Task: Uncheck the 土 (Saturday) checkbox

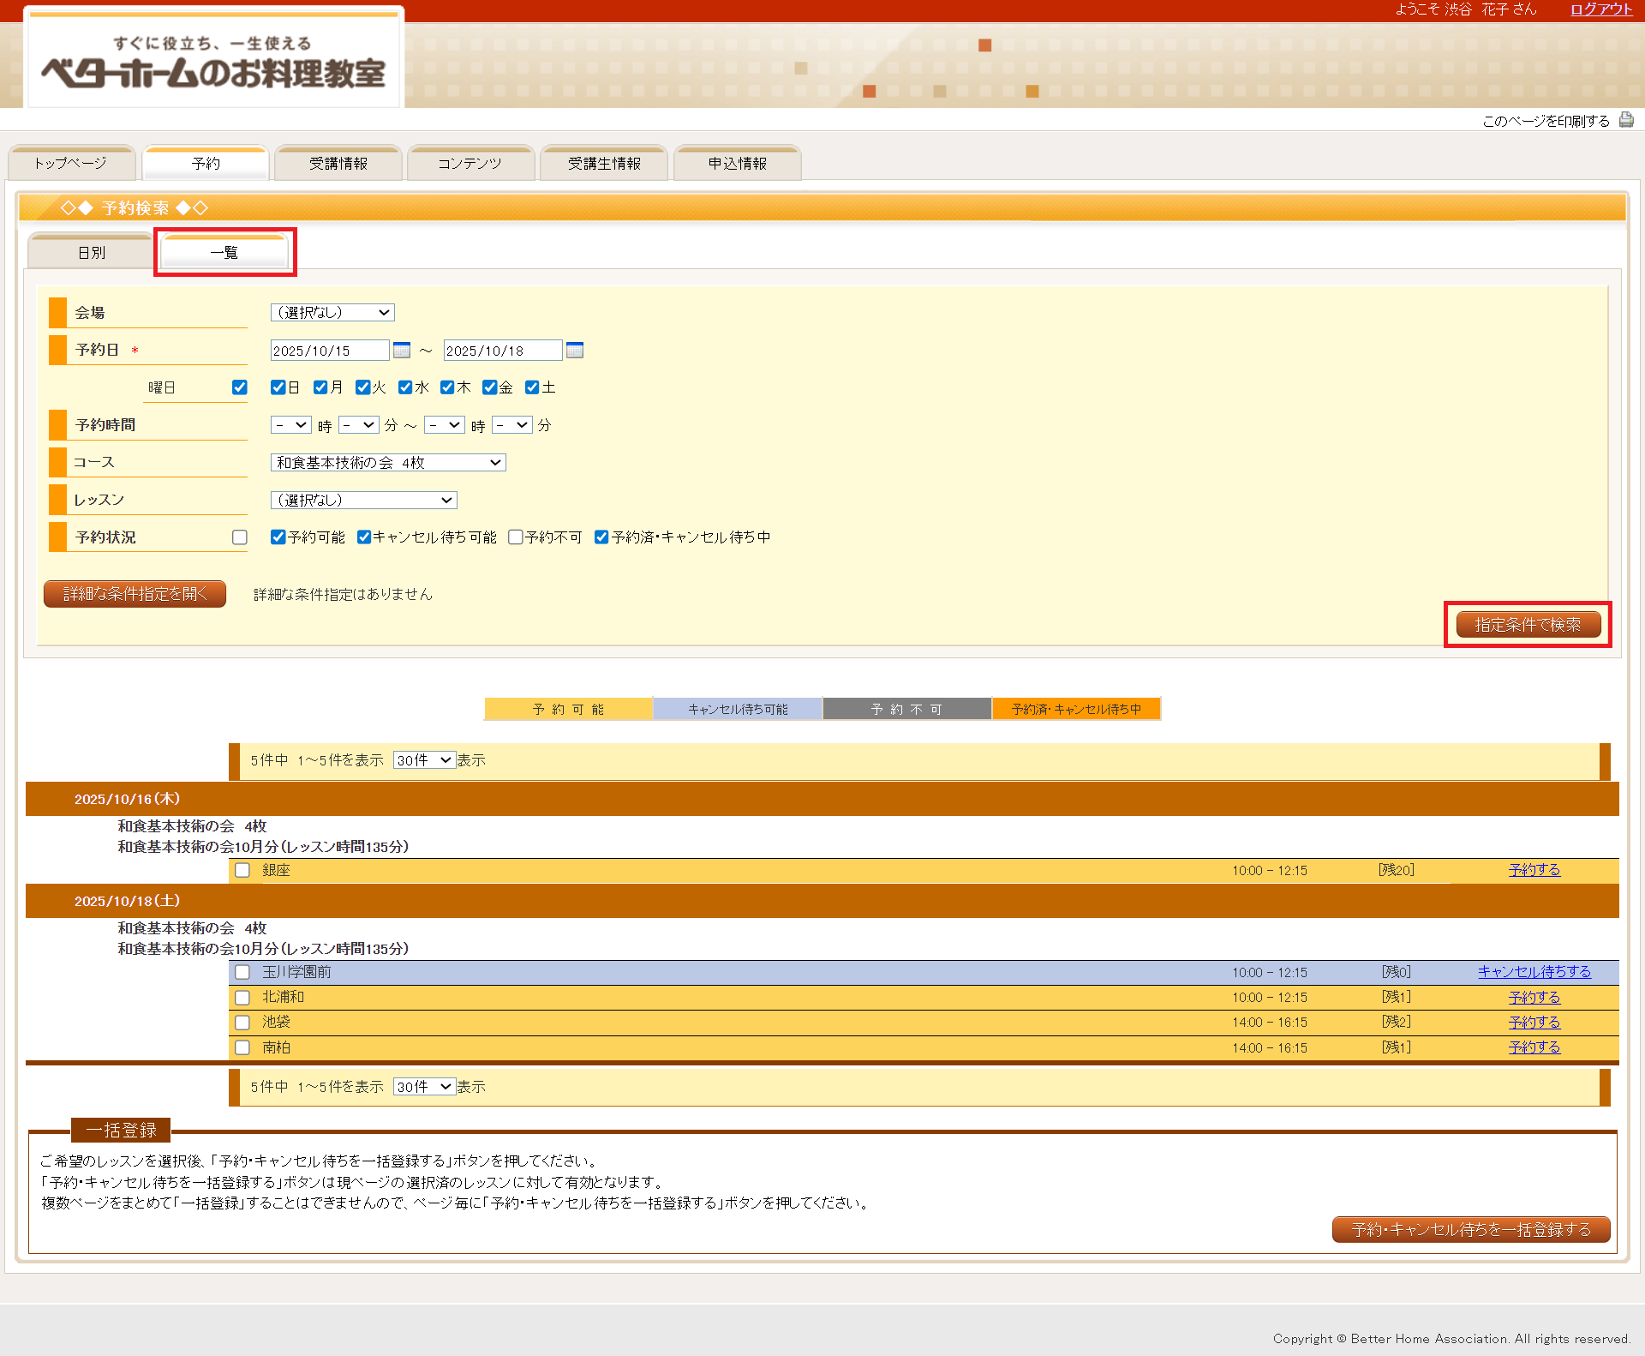Action: pos(532,387)
